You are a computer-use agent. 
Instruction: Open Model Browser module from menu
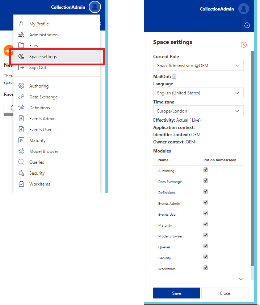coord(57,151)
